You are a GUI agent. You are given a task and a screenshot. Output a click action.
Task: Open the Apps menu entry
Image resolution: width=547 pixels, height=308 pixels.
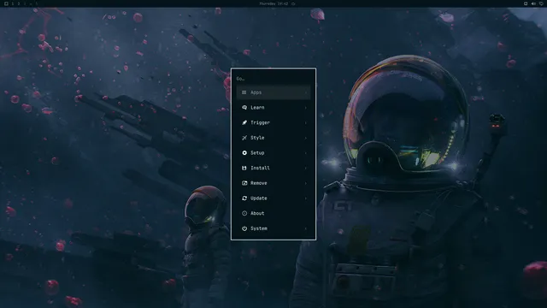click(x=273, y=92)
